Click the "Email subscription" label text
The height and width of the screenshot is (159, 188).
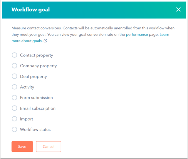point(38,108)
